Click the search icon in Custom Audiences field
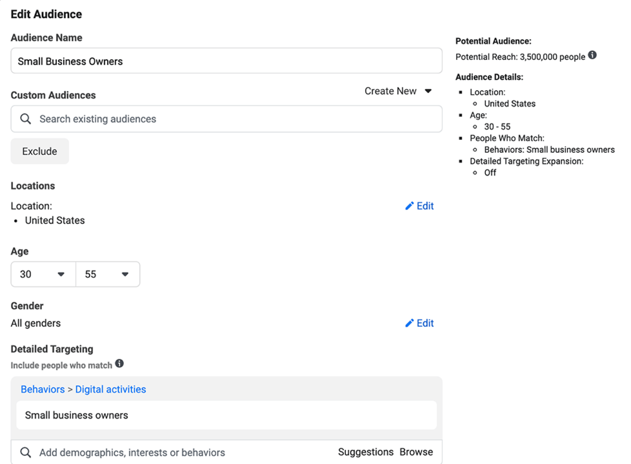Screen dimensions: 631x464 (x=25, y=119)
